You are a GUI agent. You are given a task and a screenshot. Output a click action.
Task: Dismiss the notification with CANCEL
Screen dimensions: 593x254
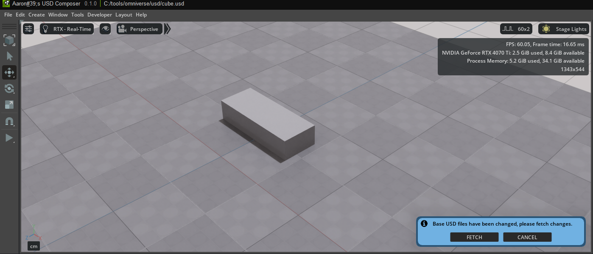point(527,237)
